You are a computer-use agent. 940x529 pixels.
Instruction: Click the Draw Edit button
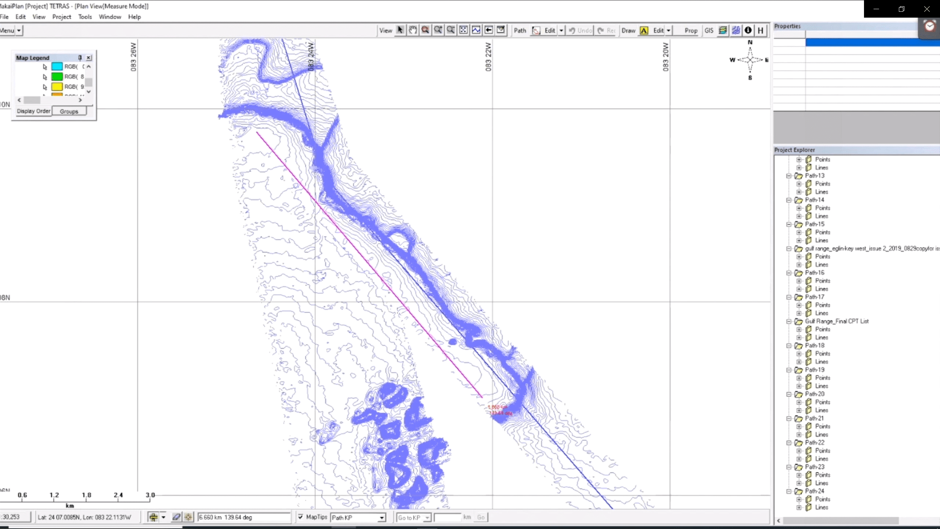point(658,30)
